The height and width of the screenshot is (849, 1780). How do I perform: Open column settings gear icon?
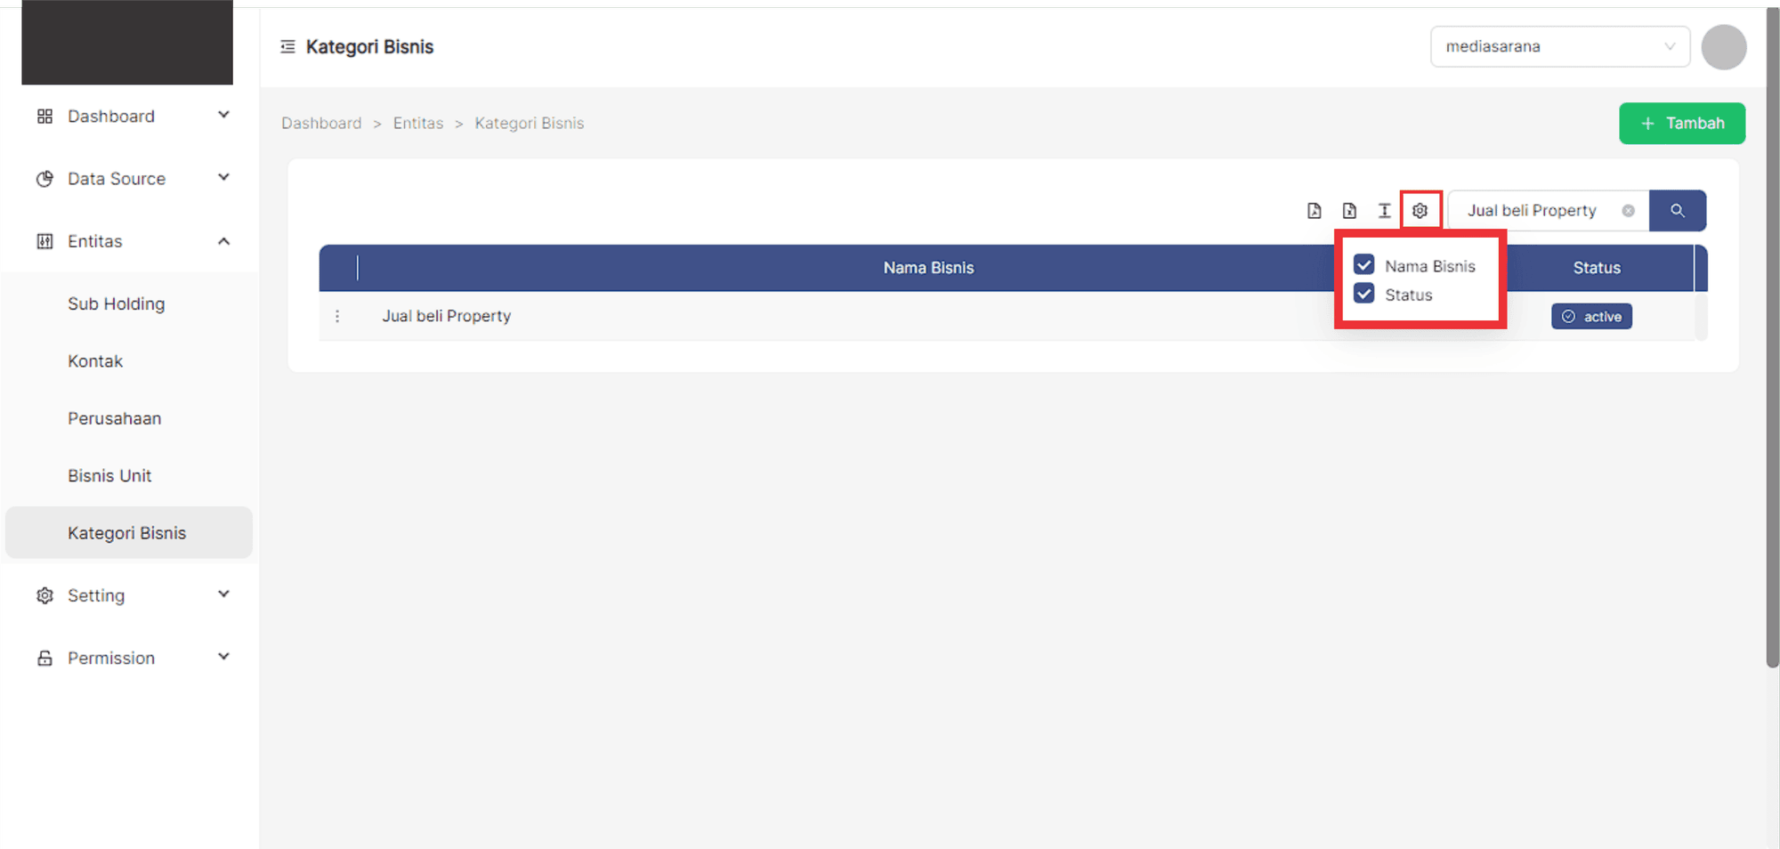(x=1420, y=211)
